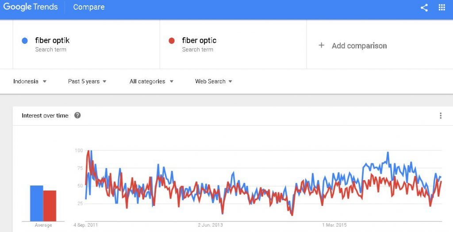
Task: Open the Past 5 years time dropdown
Action: coord(87,81)
